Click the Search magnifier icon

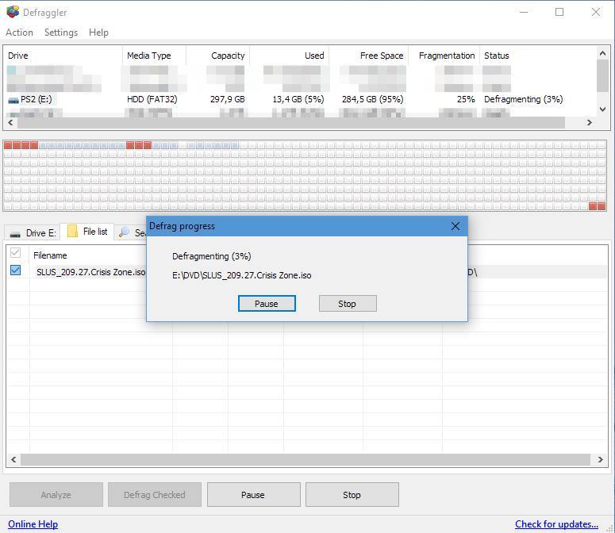[x=124, y=232]
